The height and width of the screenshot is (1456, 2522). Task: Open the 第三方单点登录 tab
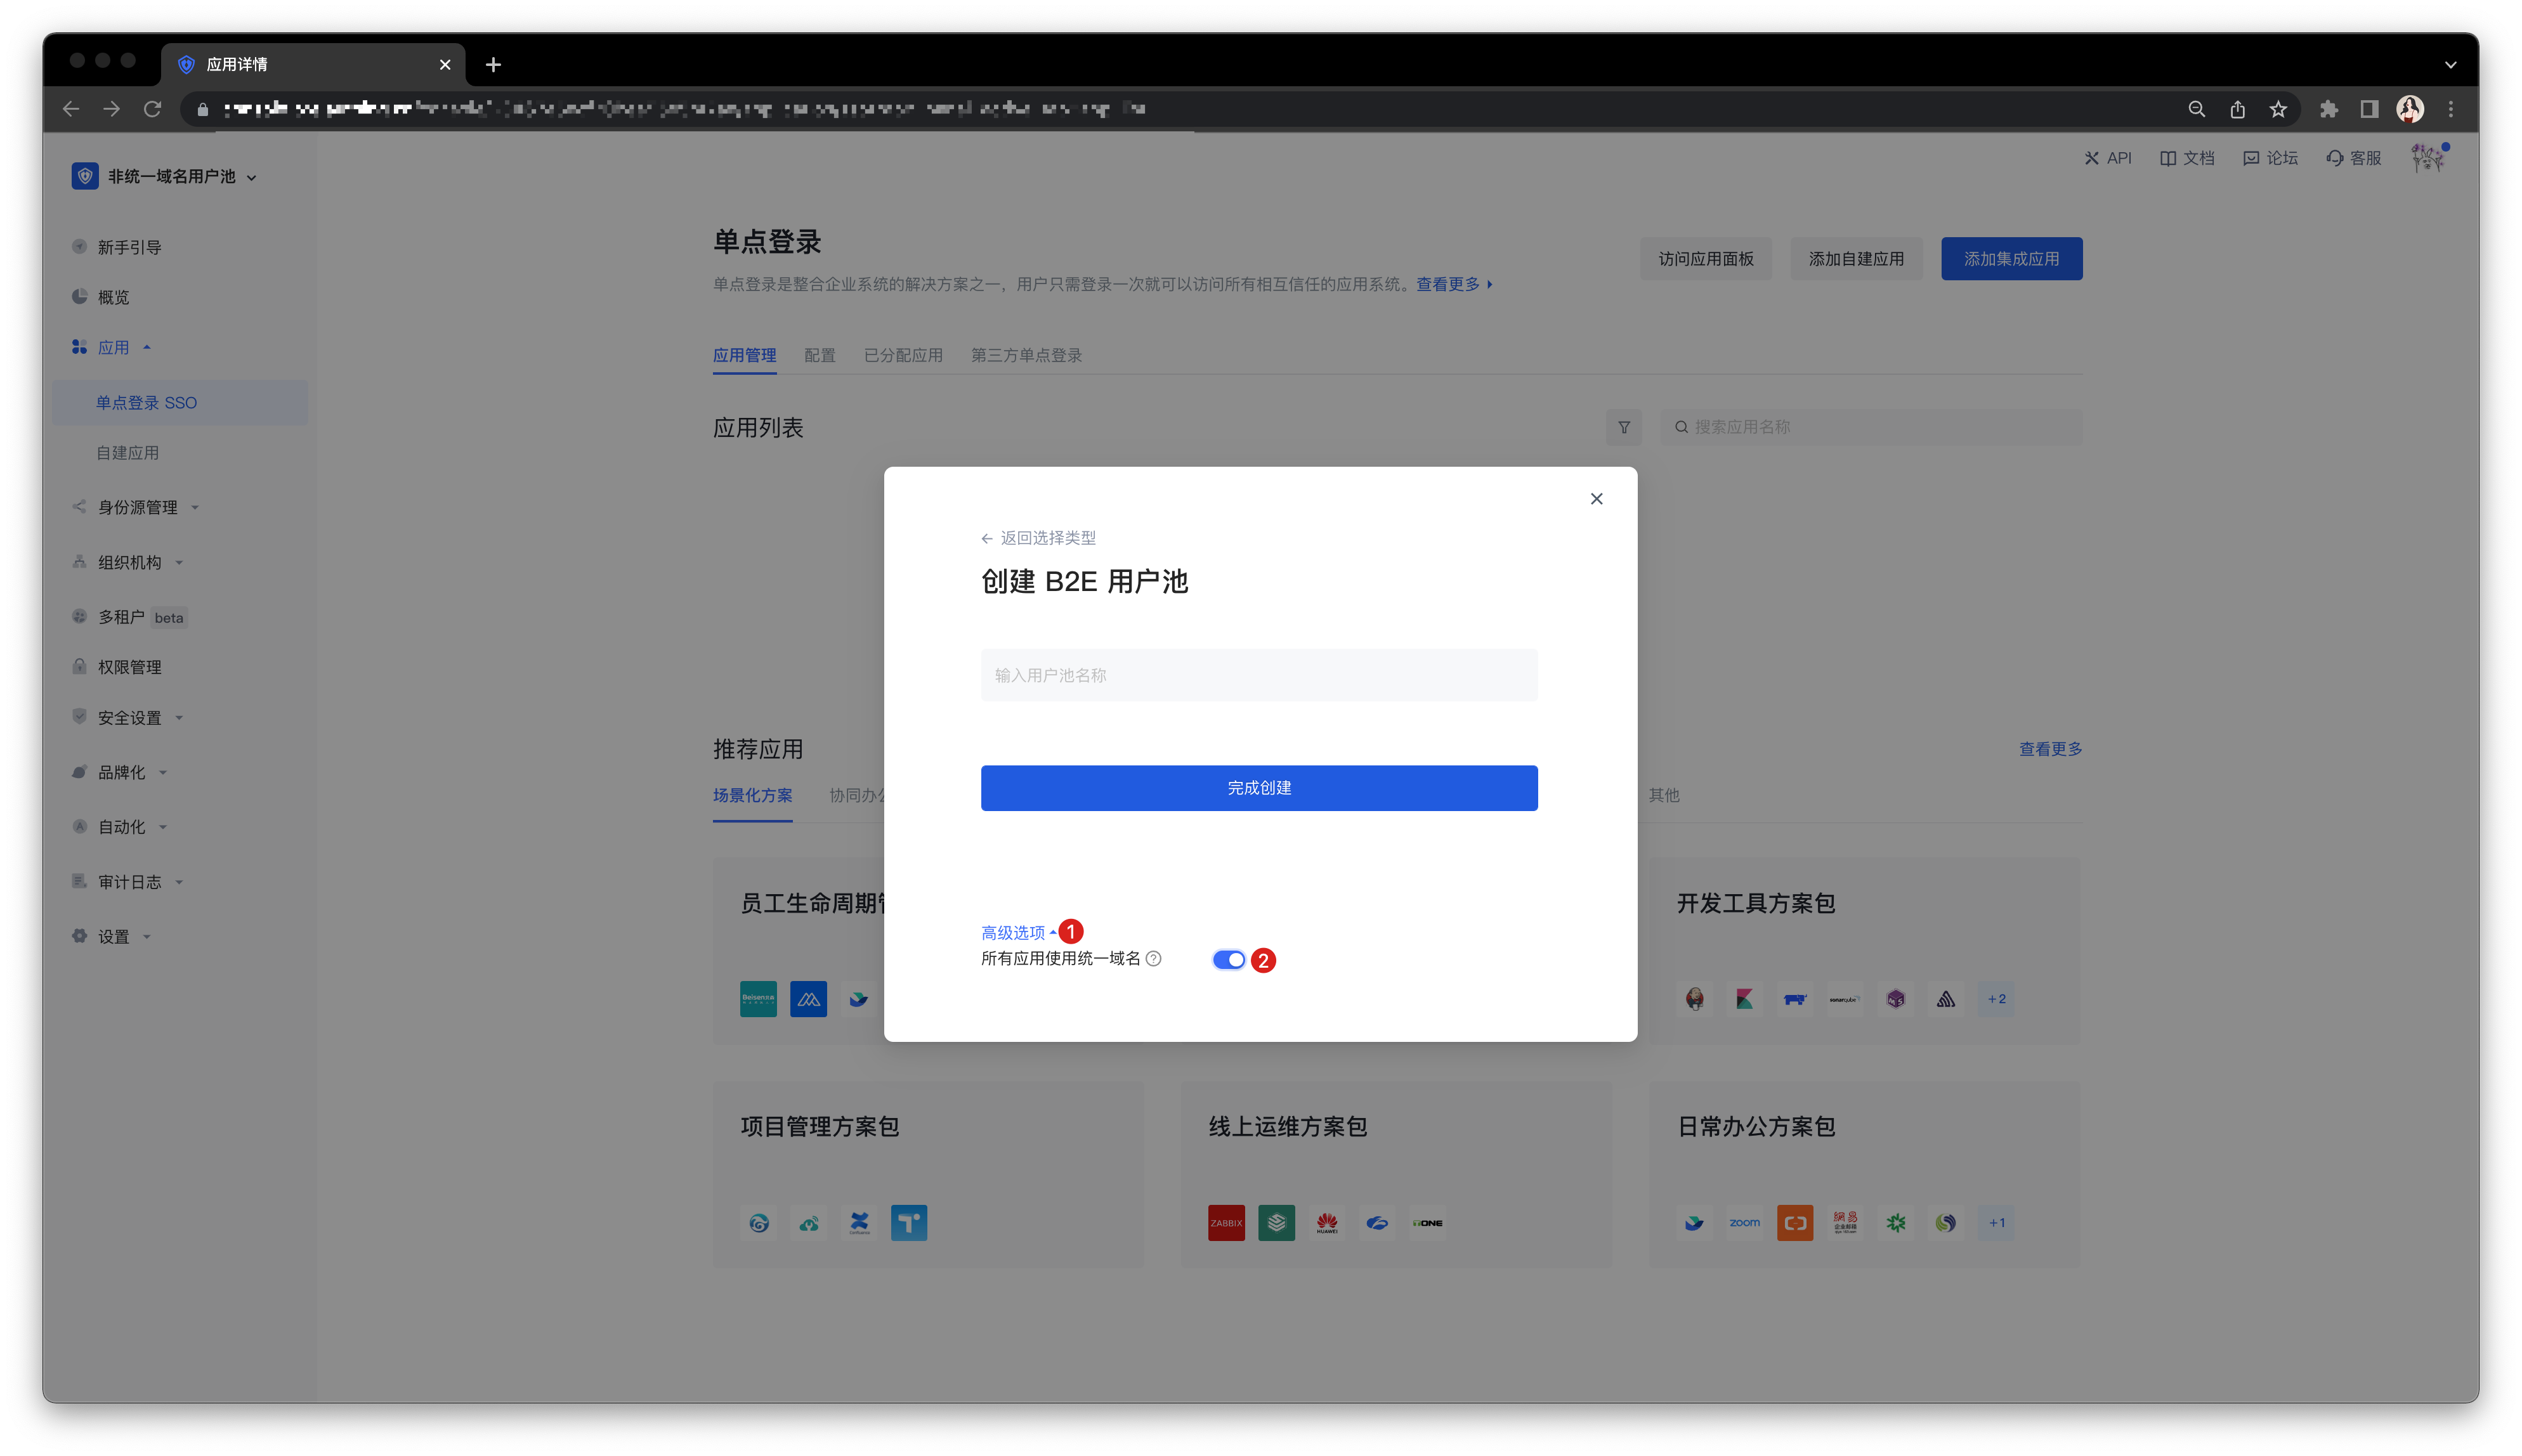click(x=1026, y=355)
